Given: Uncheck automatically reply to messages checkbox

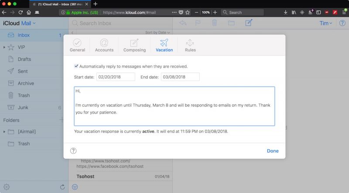Looking at the screenshot, I should click(76, 66).
